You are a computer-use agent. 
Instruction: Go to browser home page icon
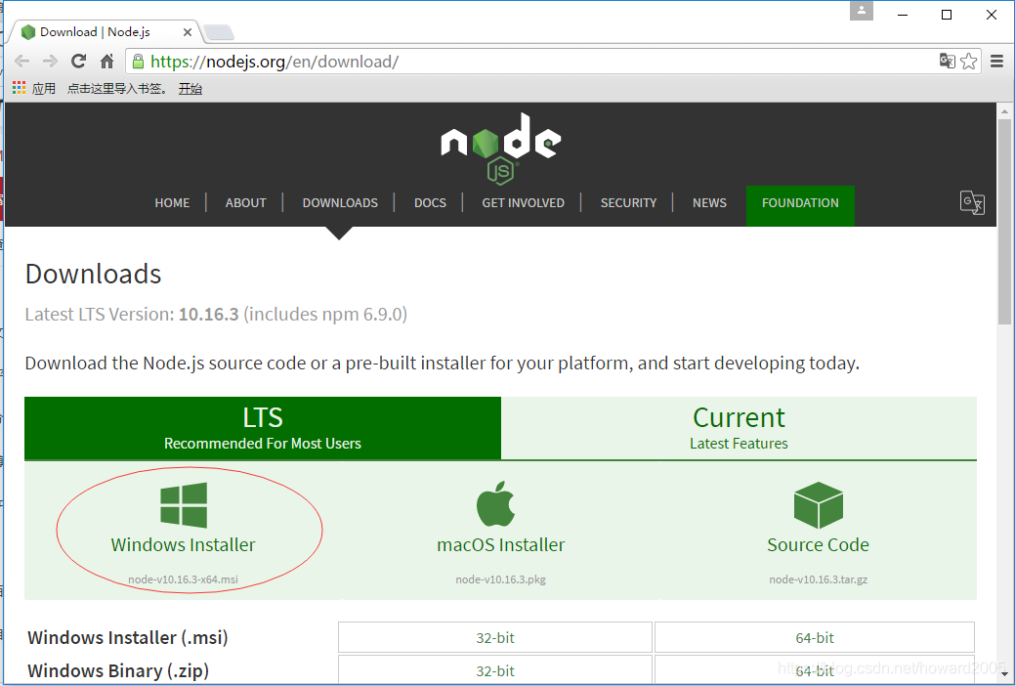click(106, 61)
